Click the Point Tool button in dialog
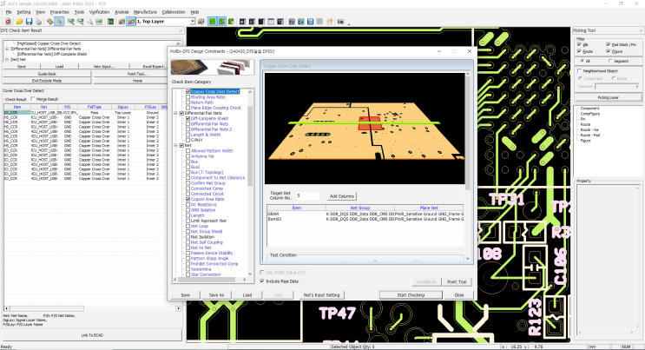 pos(457,282)
